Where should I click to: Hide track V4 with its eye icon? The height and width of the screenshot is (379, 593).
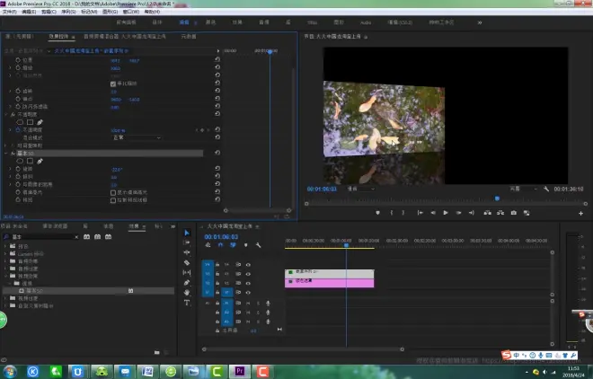tap(248, 265)
